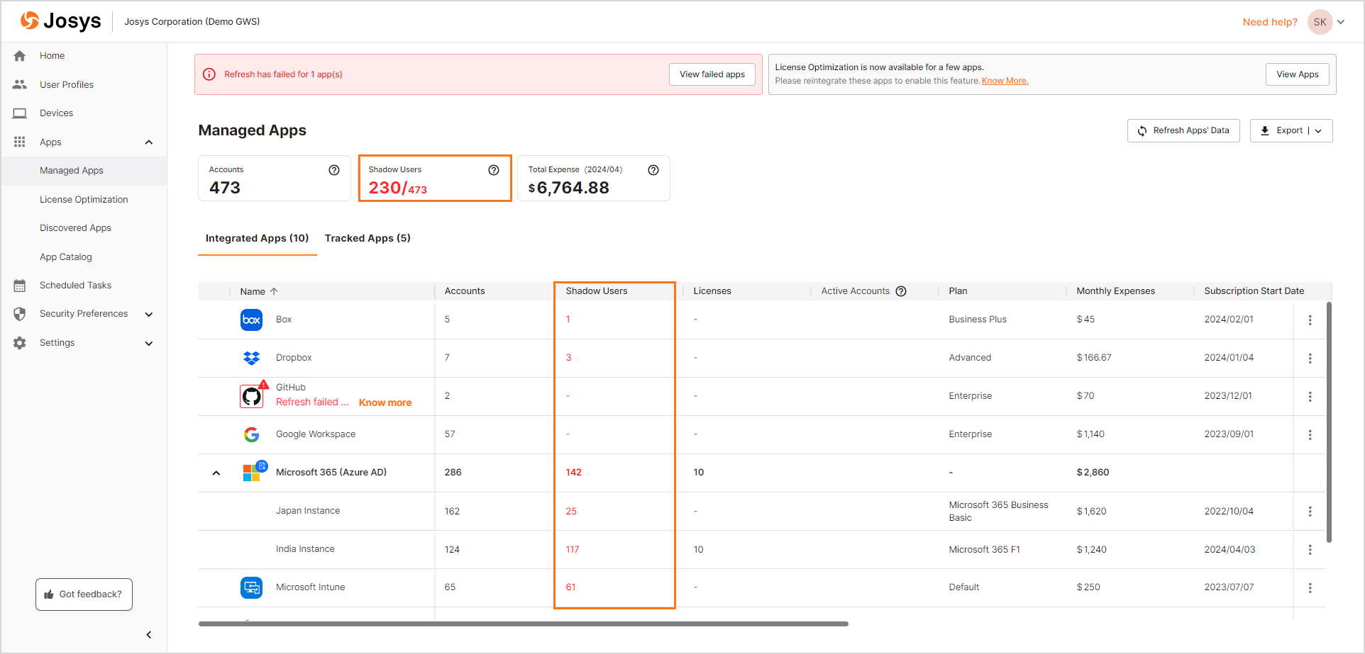1365x654 pixels.
Task: Click the GitHub app icon
Action: point(252,396)
